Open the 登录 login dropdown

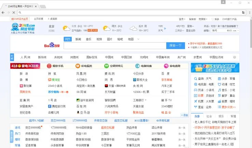pyautogui.click(x=182, y=19)
